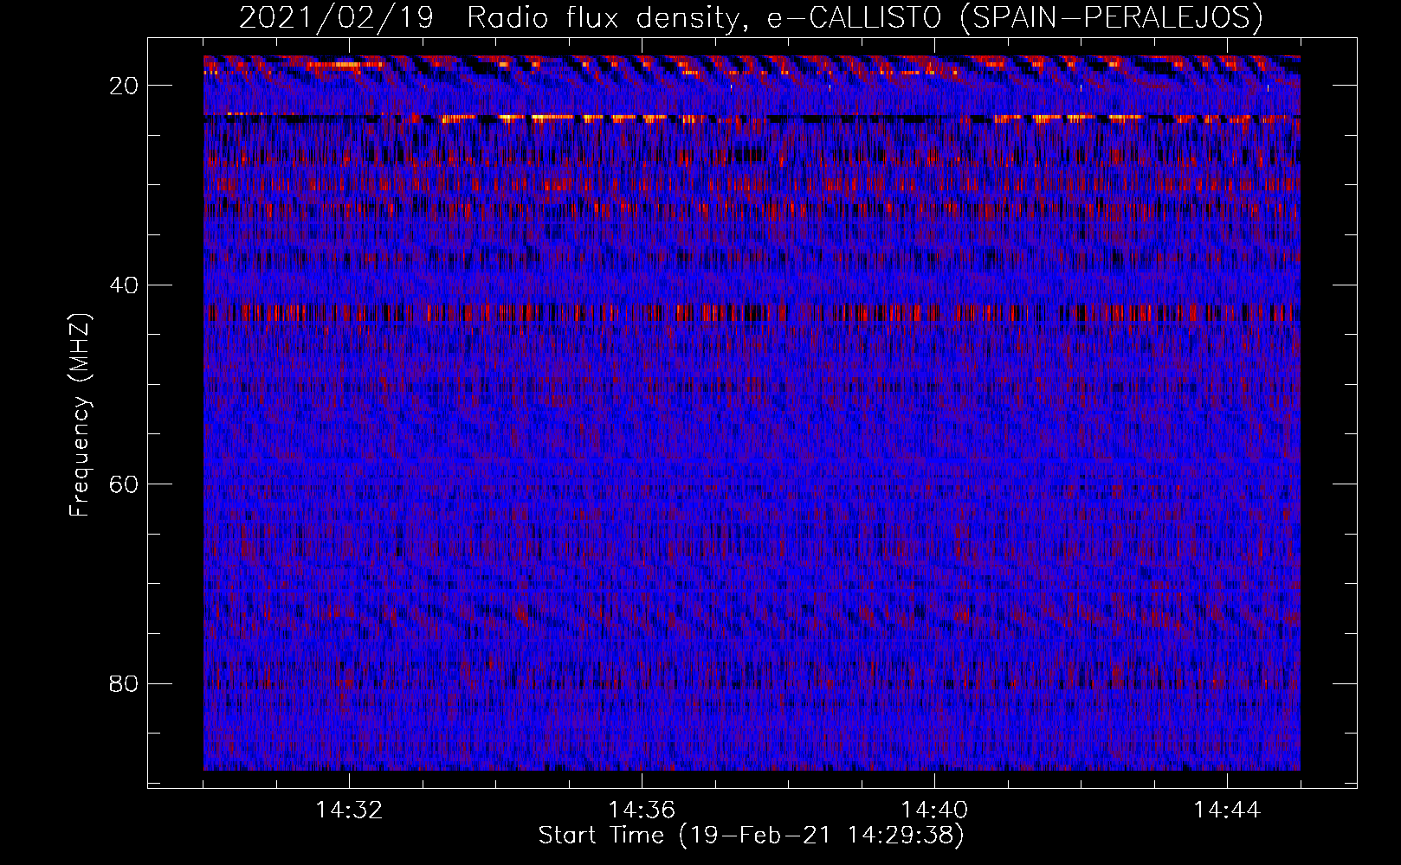Click the 14:32 time axis label
The image size is (1401, 865).
coord(349,811)
